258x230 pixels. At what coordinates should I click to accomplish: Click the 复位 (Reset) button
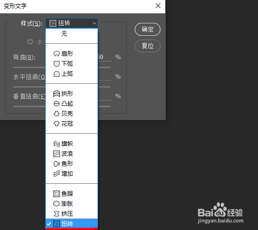(x=148, y=46)
